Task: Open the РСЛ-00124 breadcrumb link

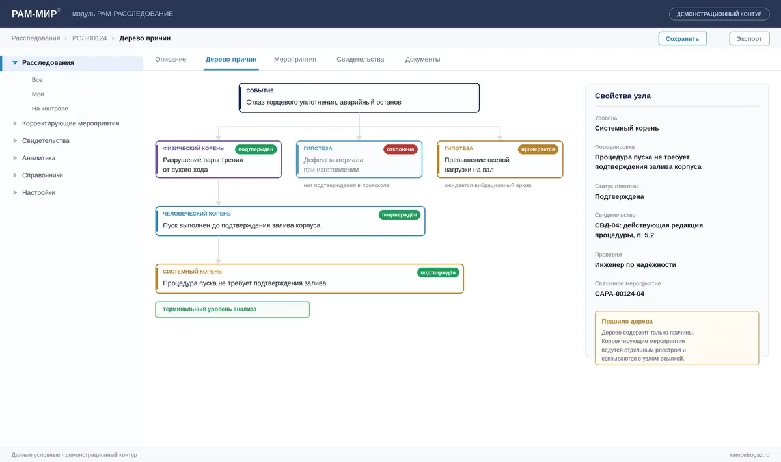Action: pyautogui.click(x=90, y=38)
